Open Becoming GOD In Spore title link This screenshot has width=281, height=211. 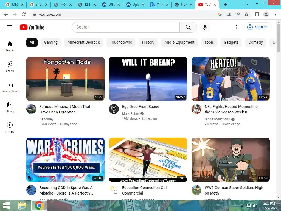(x=66, y=190)
